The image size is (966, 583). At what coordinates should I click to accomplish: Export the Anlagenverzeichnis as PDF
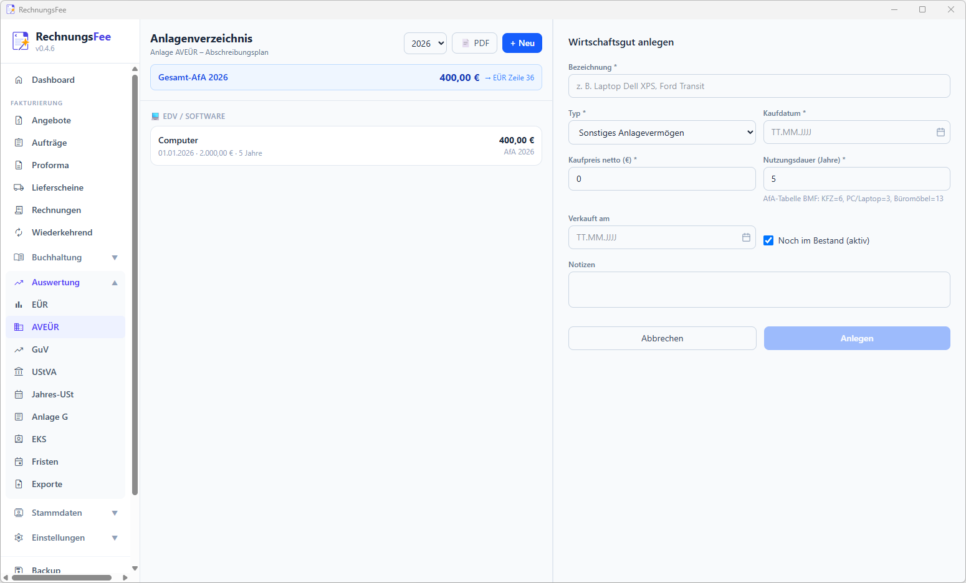tap(474, 43)
